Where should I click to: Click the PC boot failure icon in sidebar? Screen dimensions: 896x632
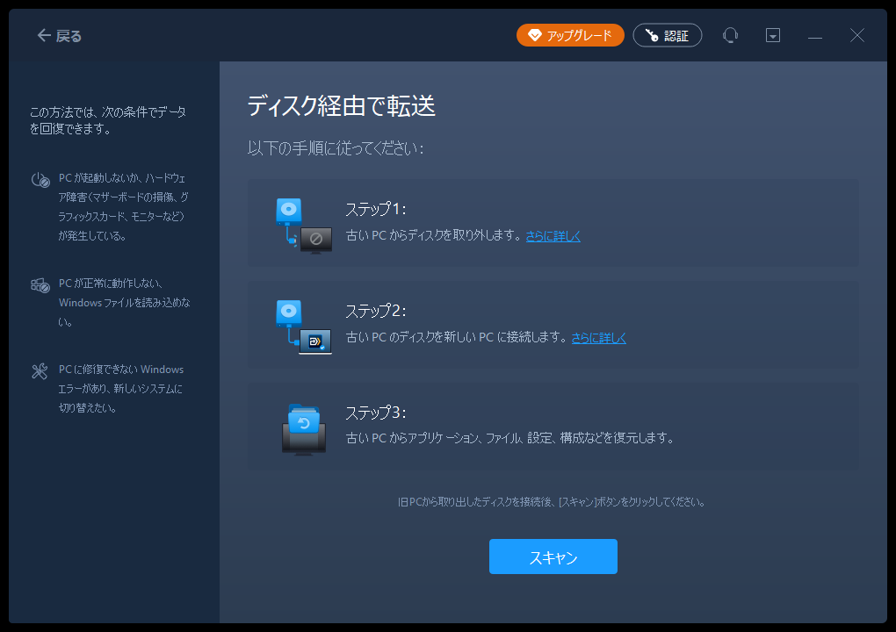(40, 180)
